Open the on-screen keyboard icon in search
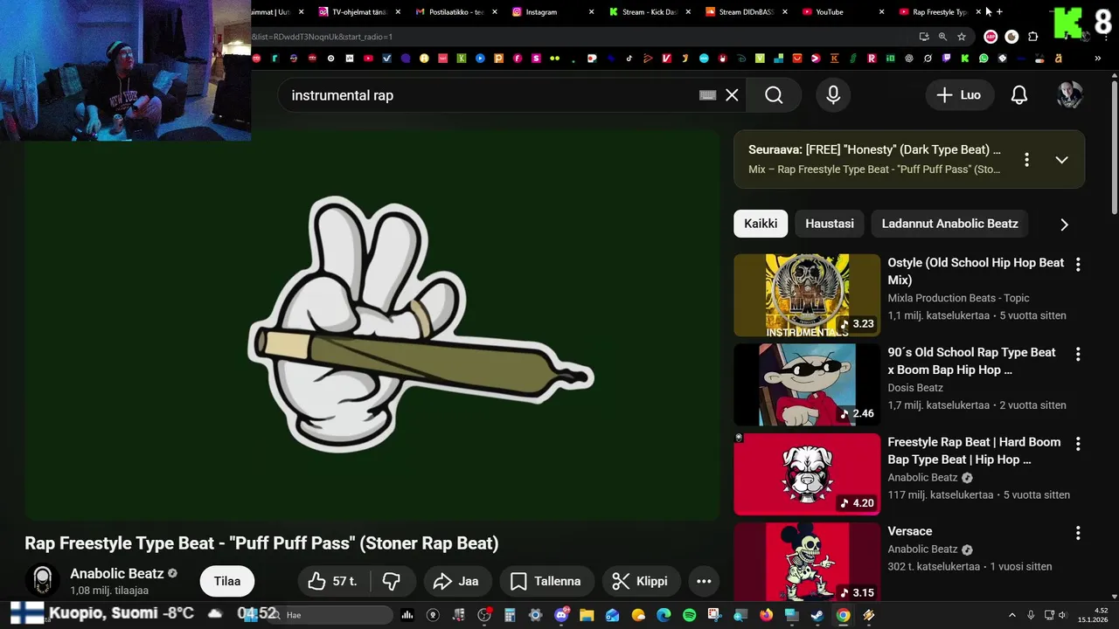Viewport: 1119px width, 629px height. (708, 95)
